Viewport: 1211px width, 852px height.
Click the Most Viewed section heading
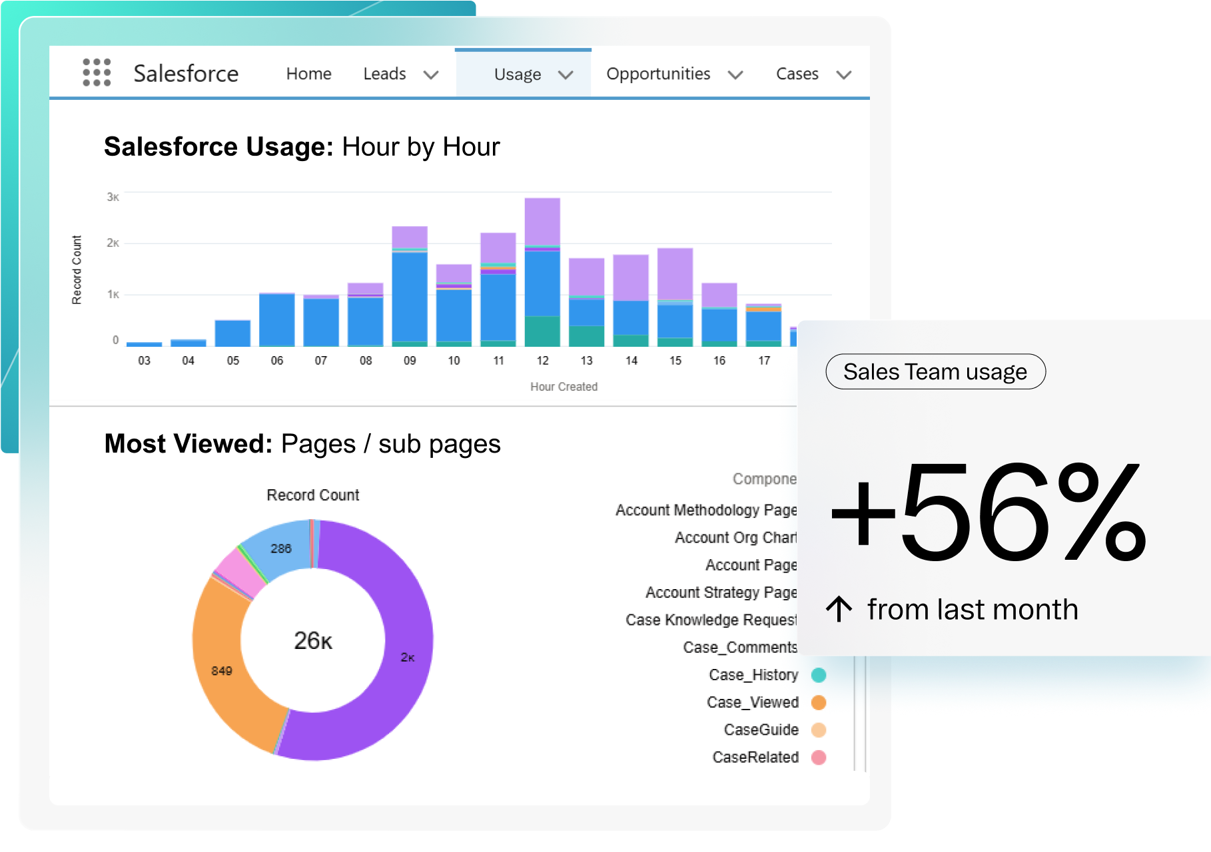302,444
